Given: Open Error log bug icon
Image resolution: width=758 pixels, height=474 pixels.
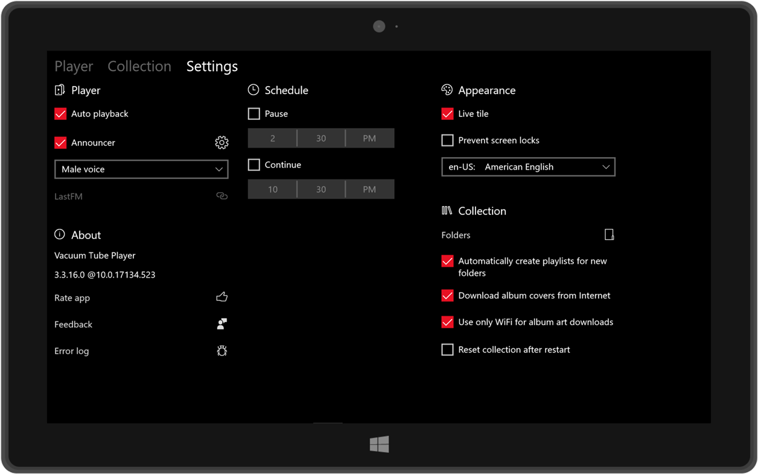Looking at the screenshot, I should (221, 351).
